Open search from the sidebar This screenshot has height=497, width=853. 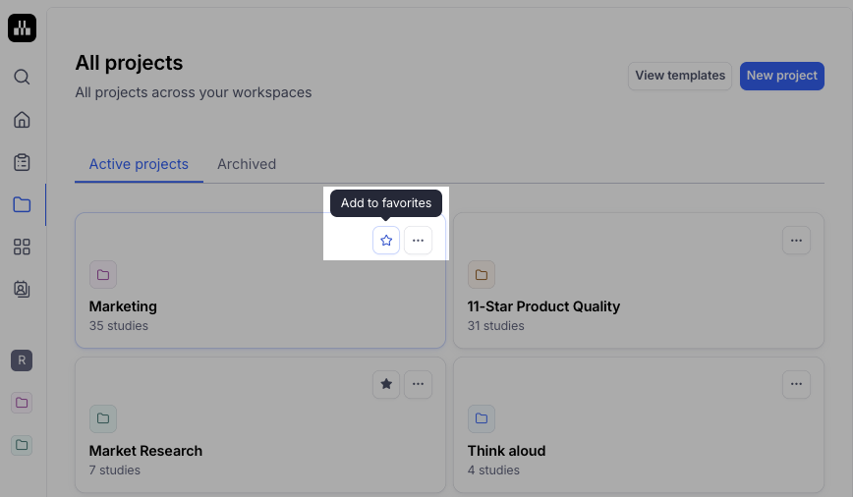pos(22,77)
